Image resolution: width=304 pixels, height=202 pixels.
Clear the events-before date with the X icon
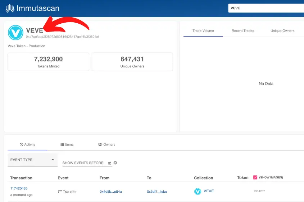point(115,163)
